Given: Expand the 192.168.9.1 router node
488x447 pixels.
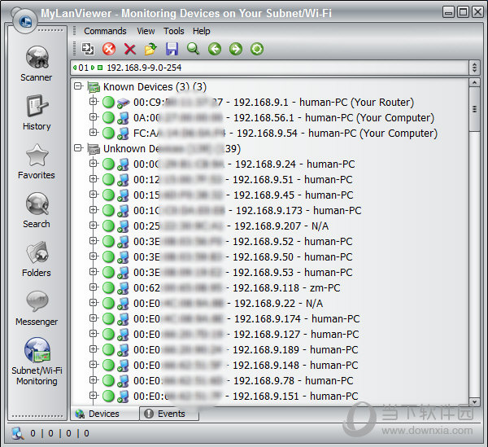Looking at the screenshot, I should click(x=93, y=101).
